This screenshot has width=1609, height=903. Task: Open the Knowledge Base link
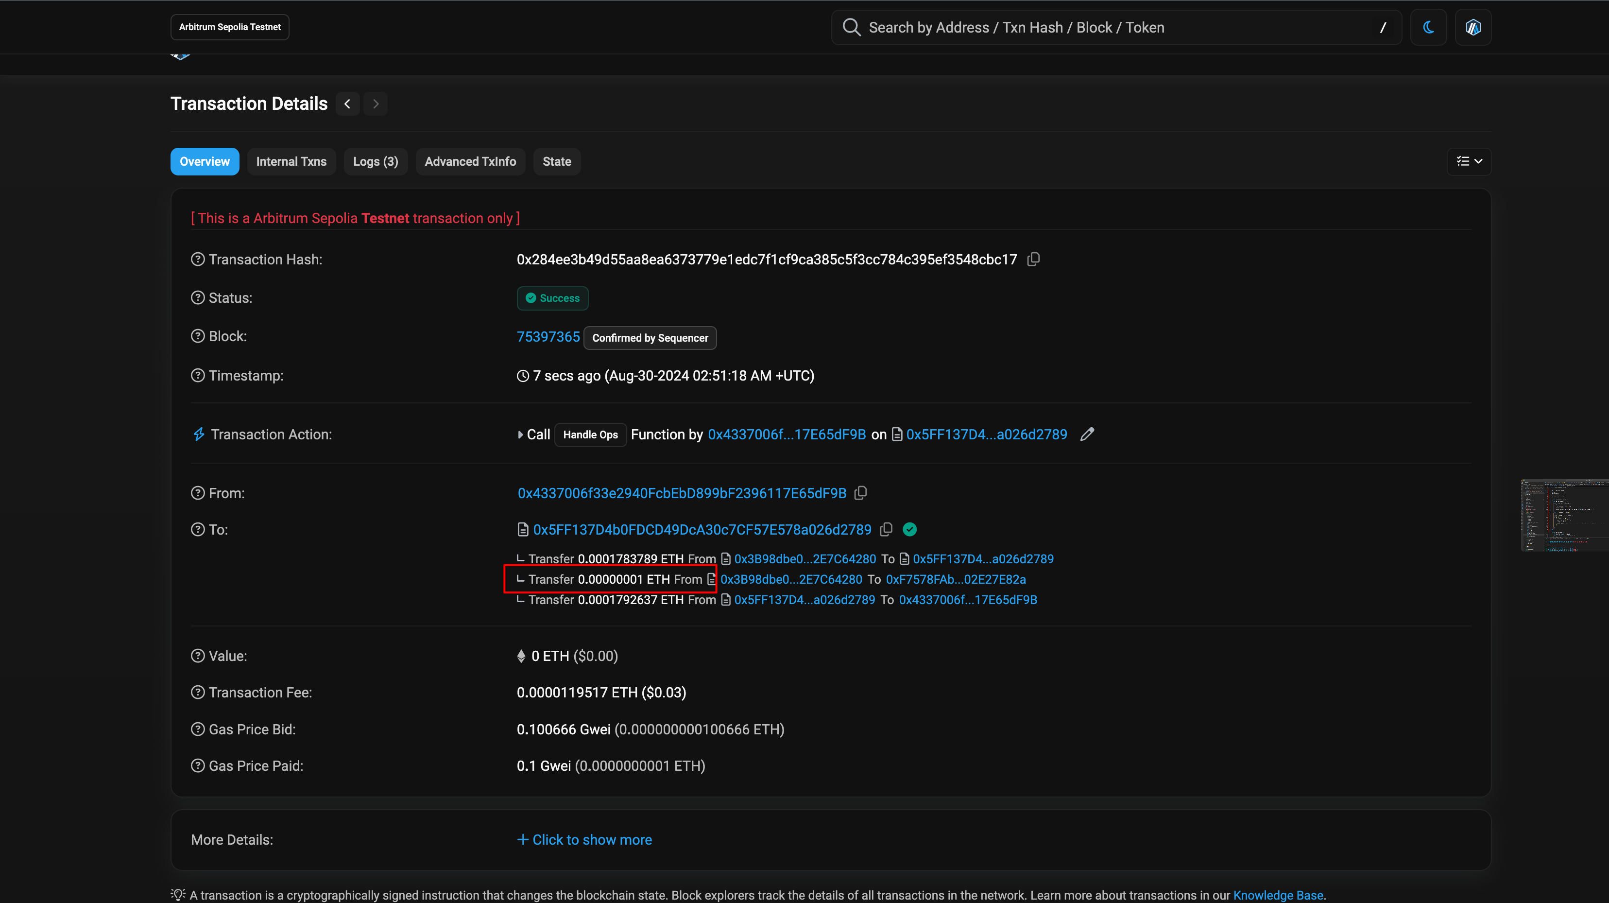[1278, 895]
